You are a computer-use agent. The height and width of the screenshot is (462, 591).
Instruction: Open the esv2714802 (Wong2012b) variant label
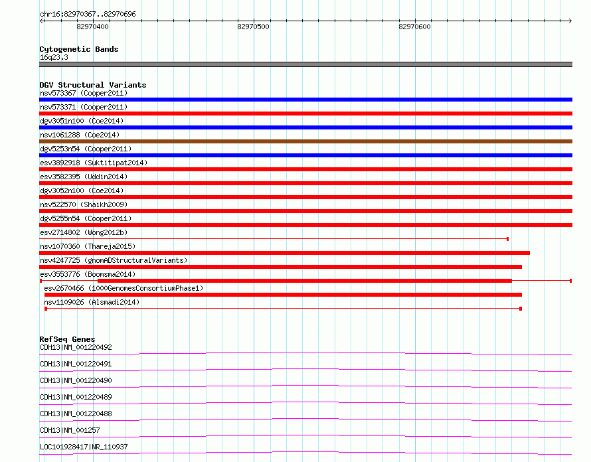pos(84,232)
